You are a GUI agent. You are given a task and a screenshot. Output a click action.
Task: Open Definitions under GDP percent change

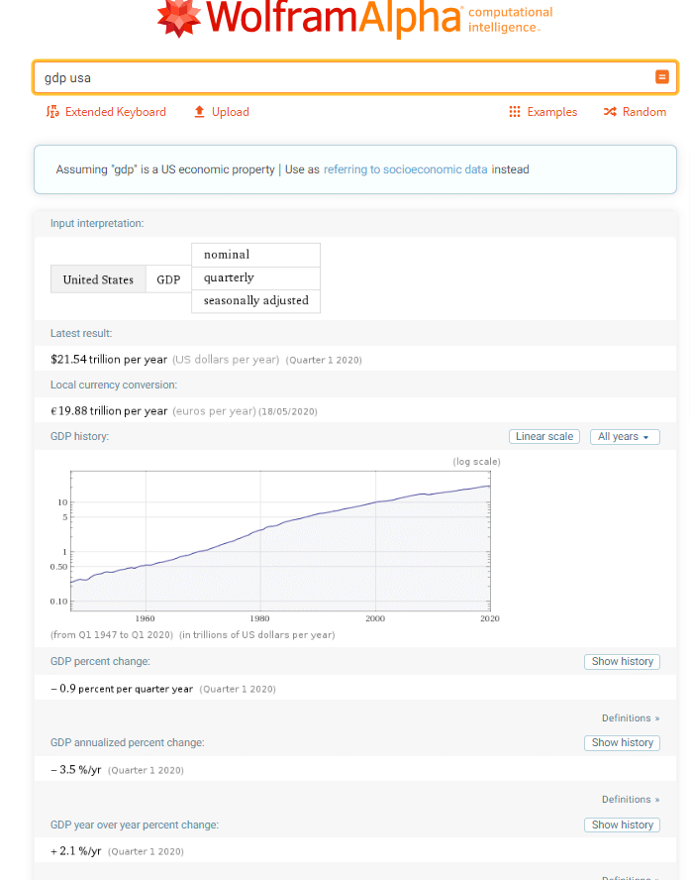pos(631,718)
